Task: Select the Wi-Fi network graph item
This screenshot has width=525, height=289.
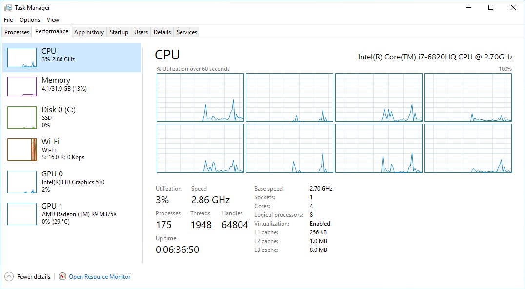Action: (22, 150)
